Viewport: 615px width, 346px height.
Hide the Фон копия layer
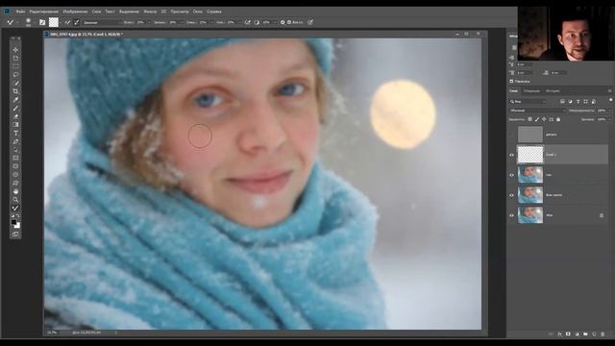pyautogui.click(x=511, y=195)
